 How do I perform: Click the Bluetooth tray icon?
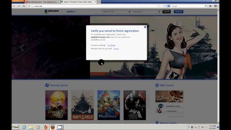click(x=192, y=127)
